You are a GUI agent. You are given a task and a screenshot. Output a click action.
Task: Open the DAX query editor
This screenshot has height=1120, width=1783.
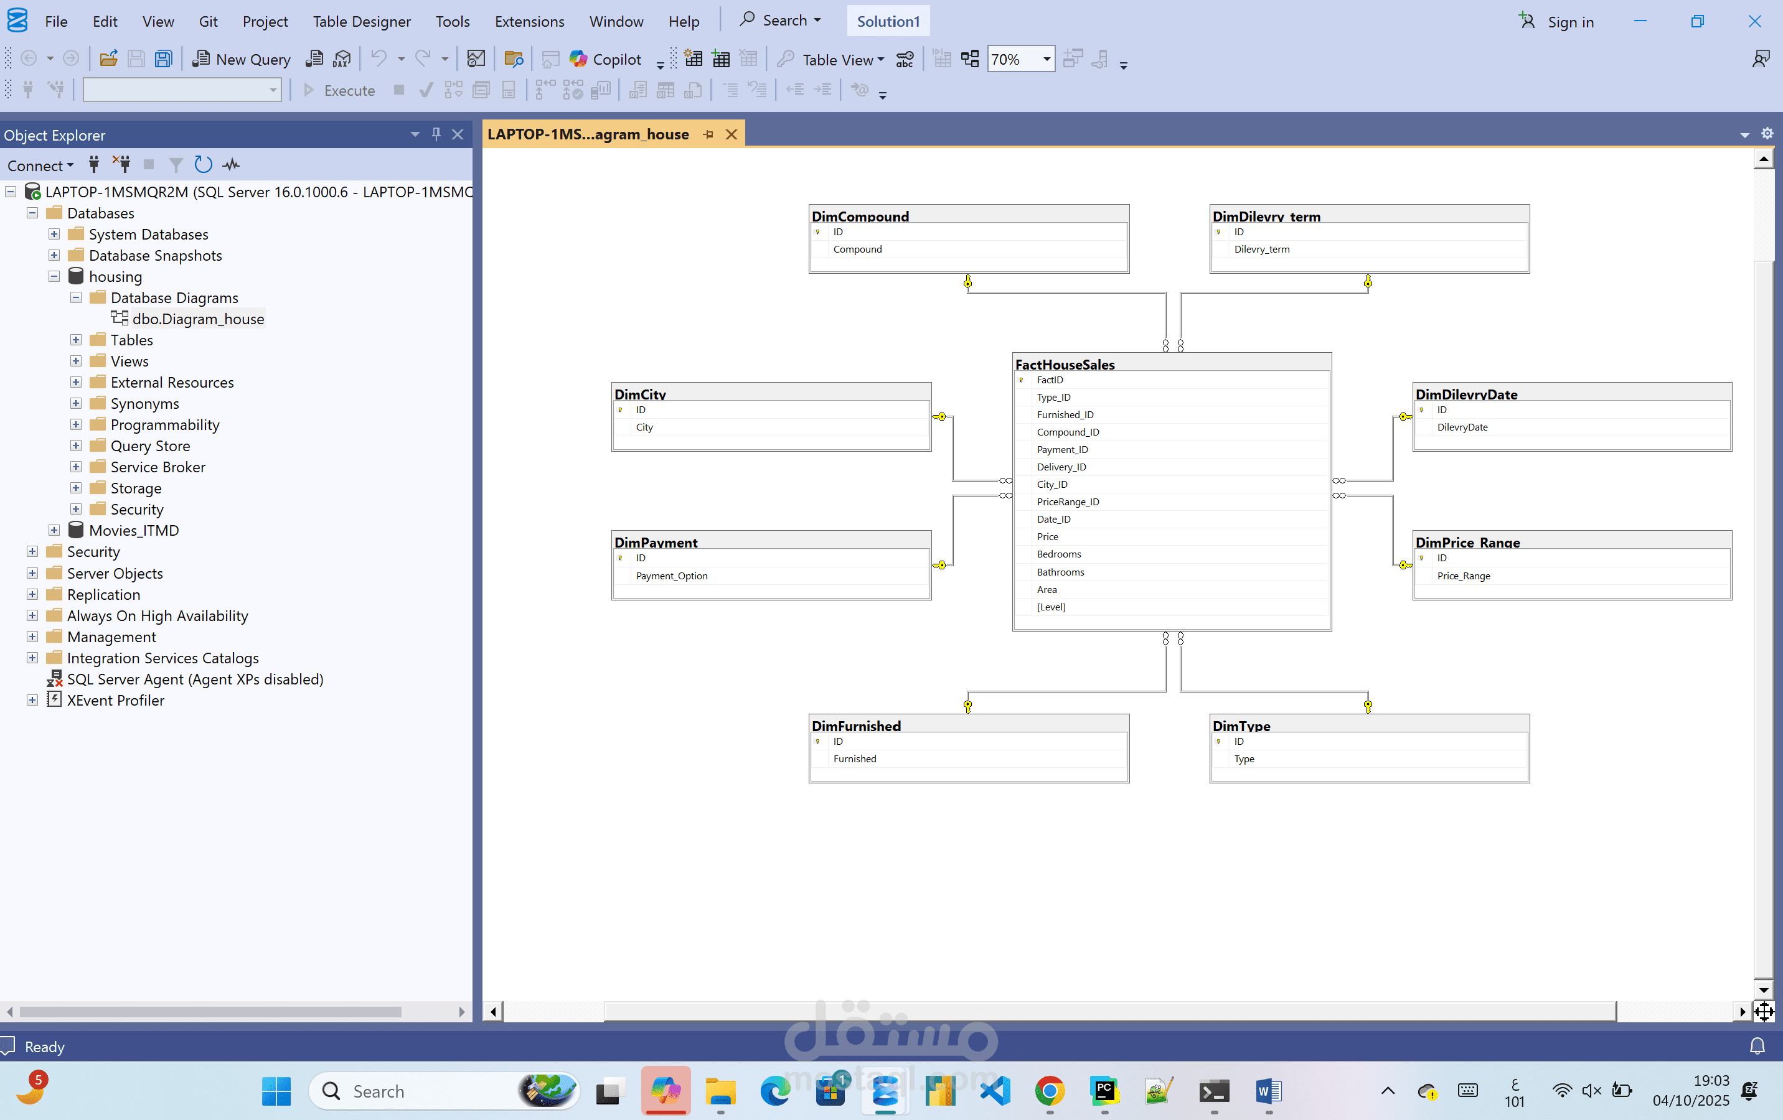(342, 59)
